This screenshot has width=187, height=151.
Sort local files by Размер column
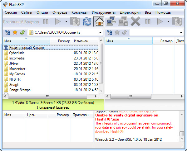(x=61, y=41)
